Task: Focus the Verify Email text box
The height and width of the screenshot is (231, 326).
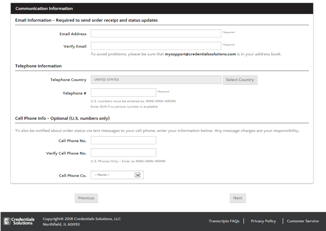Action: (x=156, y=46)
